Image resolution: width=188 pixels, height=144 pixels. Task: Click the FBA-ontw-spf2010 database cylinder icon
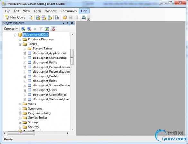point(20,35)
